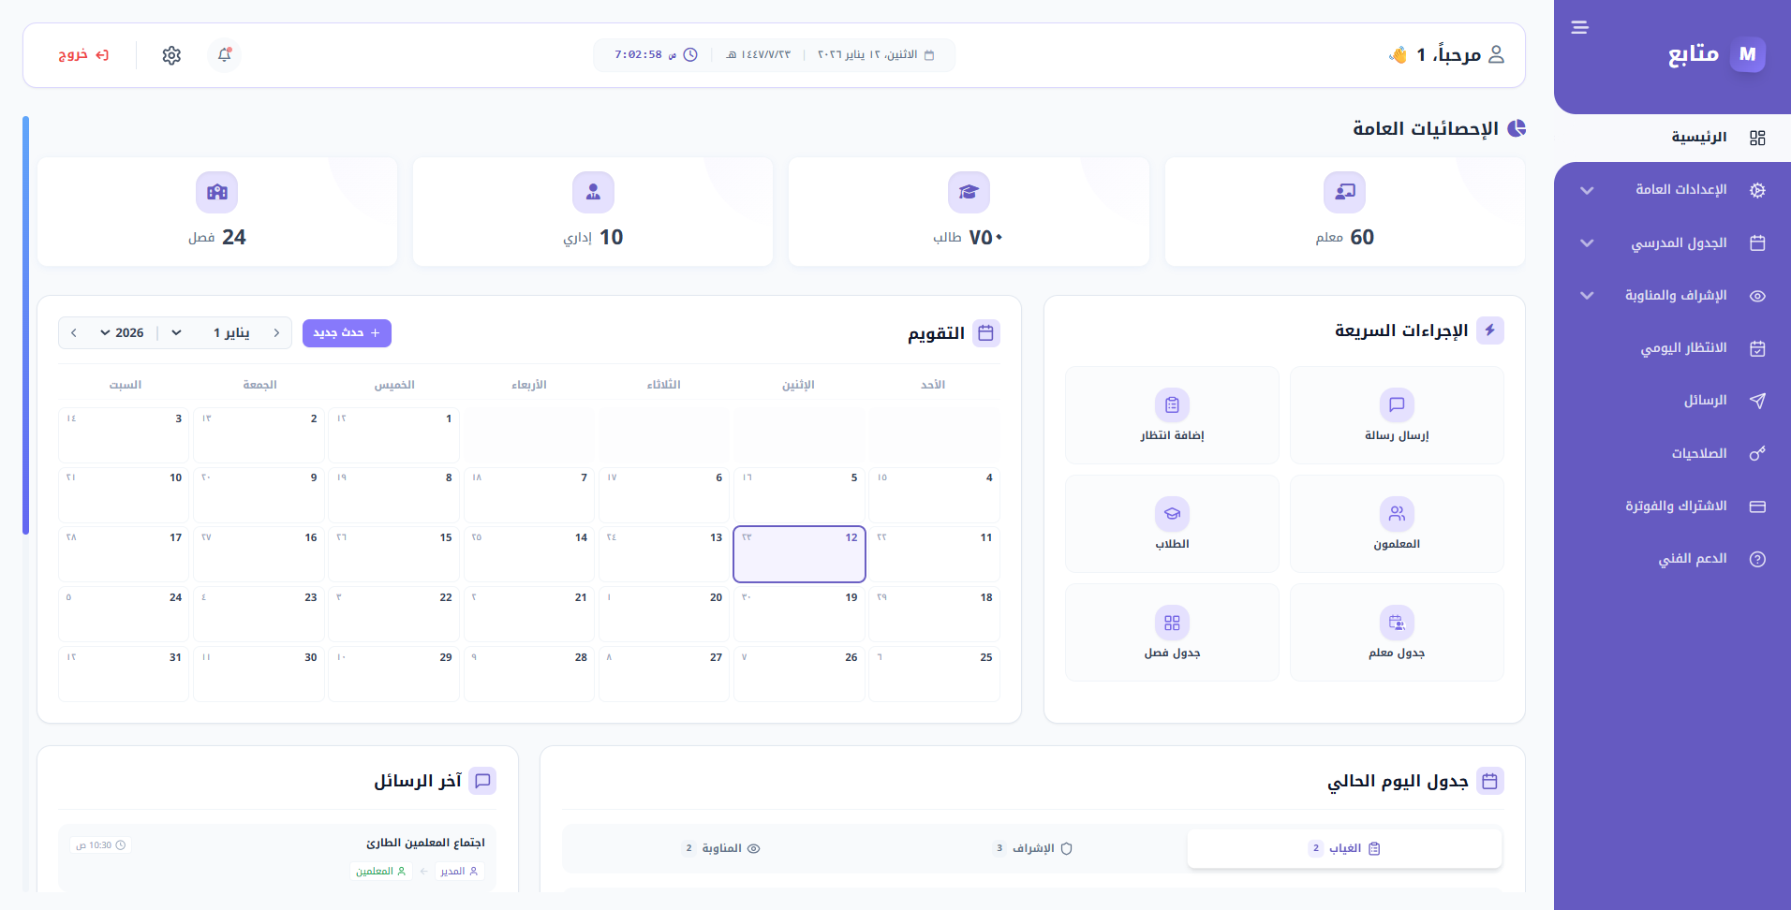Collapse the sidebar using the hamburger icon
Image resolution: width=1791 pixels, height=910 pixels.
1579,28
